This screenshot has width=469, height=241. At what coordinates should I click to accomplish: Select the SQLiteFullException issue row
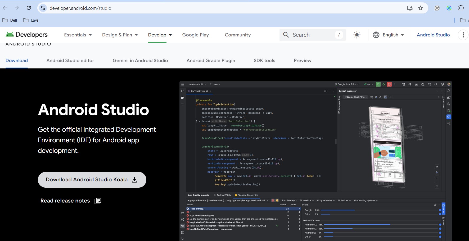[243, 226]
